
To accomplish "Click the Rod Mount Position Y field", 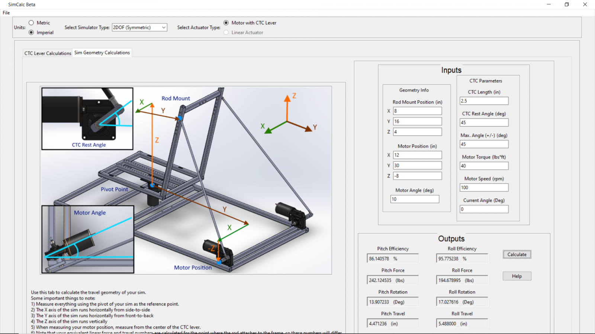I will [x=417, y=121].
